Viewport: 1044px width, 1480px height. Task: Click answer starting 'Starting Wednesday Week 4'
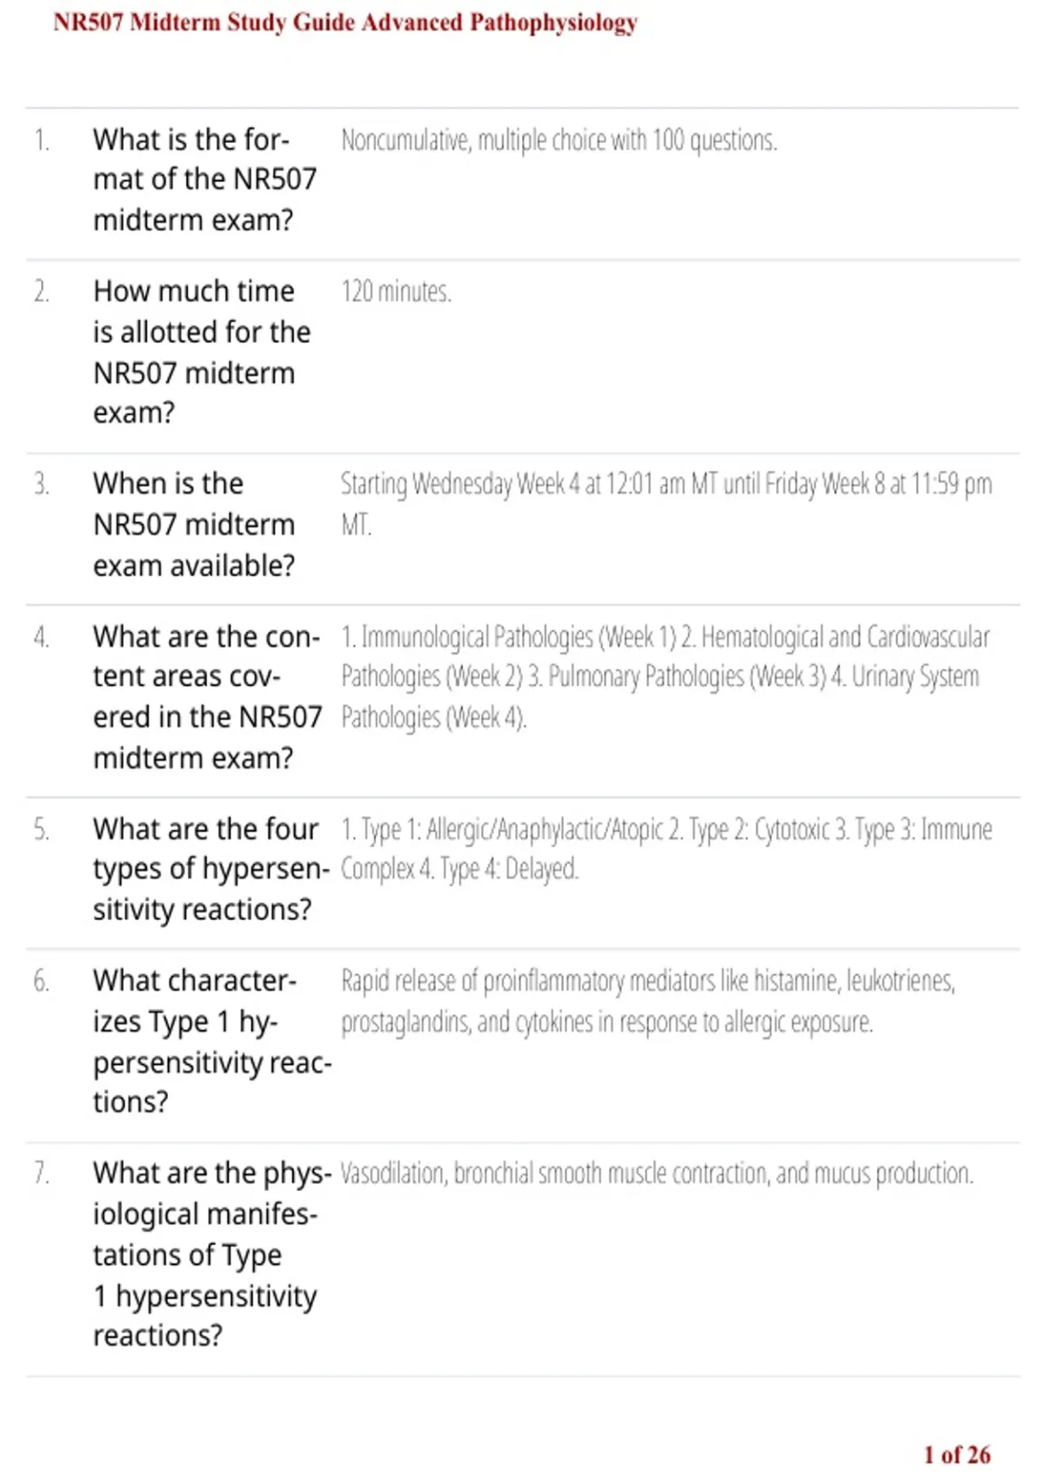pyautogui.click(x=666, y=504)
